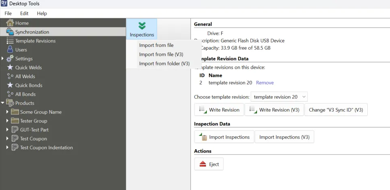
Task: Click the Remove link for template revision 20
Action: coord(265,83)
